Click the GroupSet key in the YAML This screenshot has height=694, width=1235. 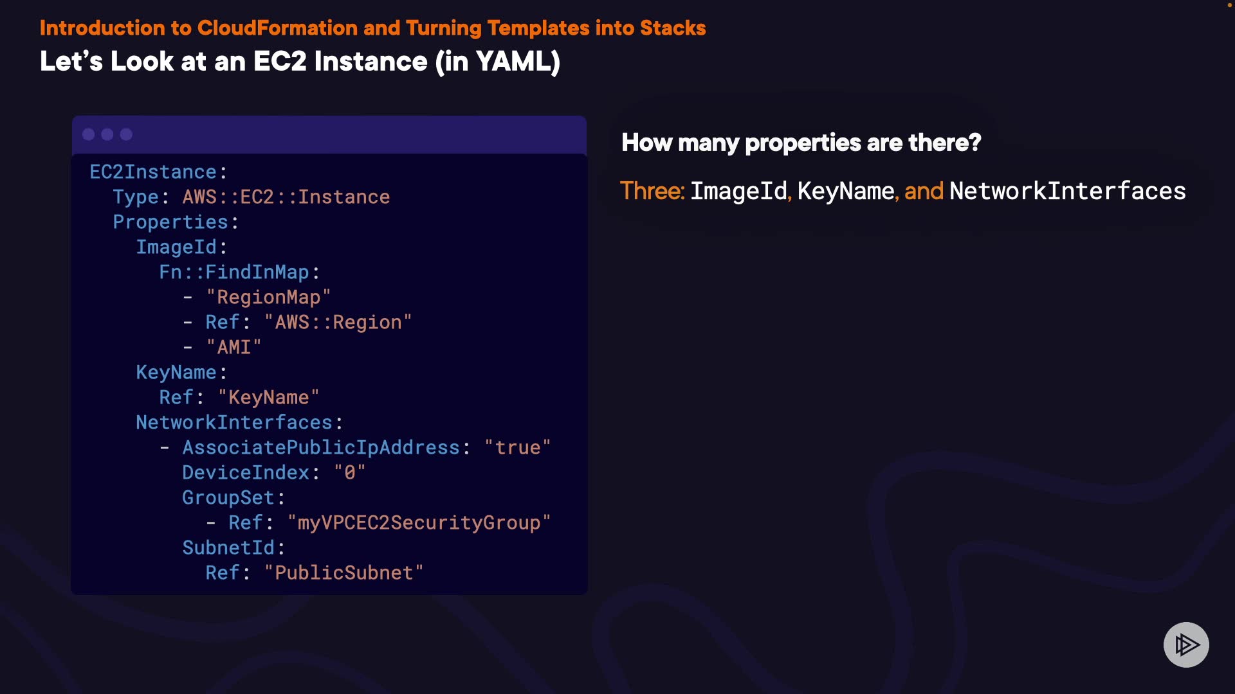(228, 498)
